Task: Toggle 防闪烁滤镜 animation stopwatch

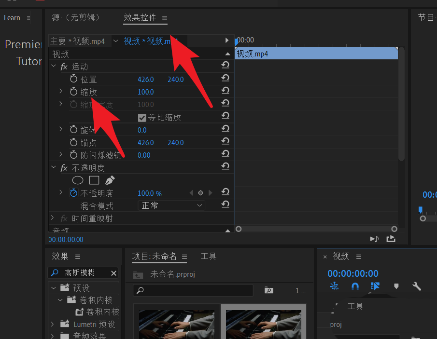Action: [73, 155]
